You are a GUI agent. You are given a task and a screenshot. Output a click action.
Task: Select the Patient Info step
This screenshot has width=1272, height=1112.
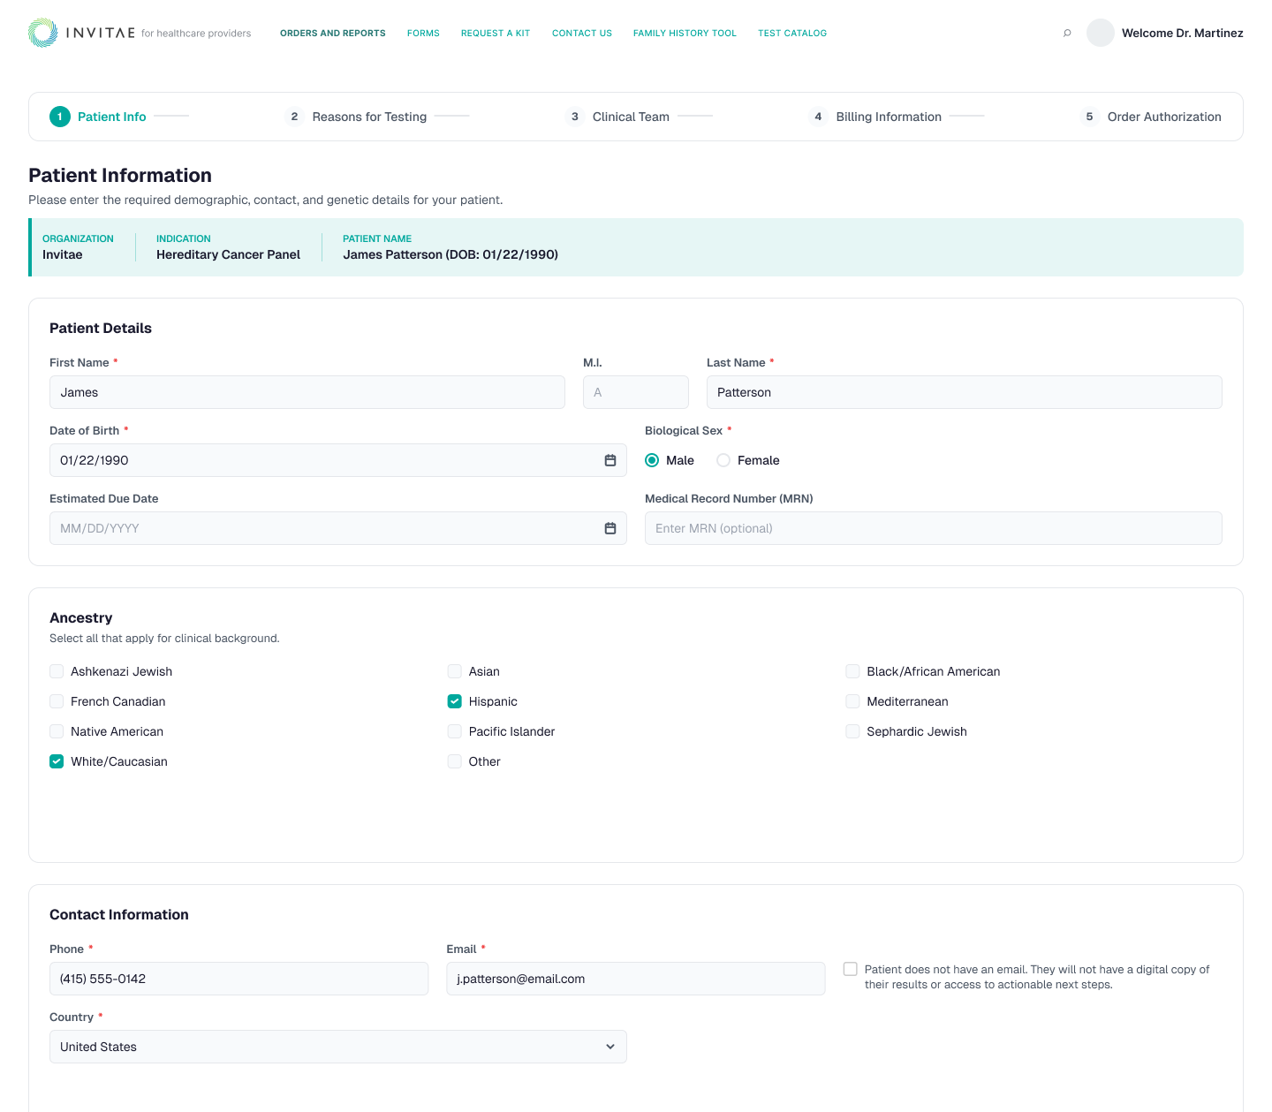point(98,117)
